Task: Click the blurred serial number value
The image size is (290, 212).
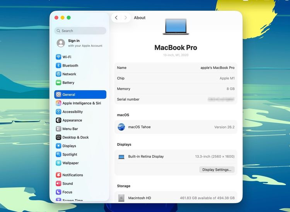Action: pos(221,99)
